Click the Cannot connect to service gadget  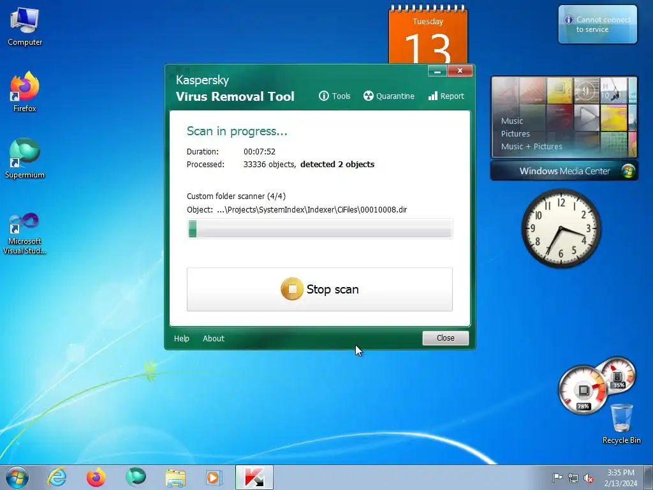click(x=598, y=24)
